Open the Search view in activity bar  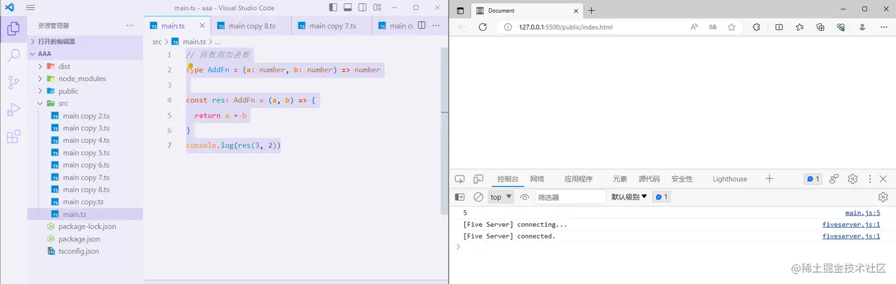(x=13, y=56)
